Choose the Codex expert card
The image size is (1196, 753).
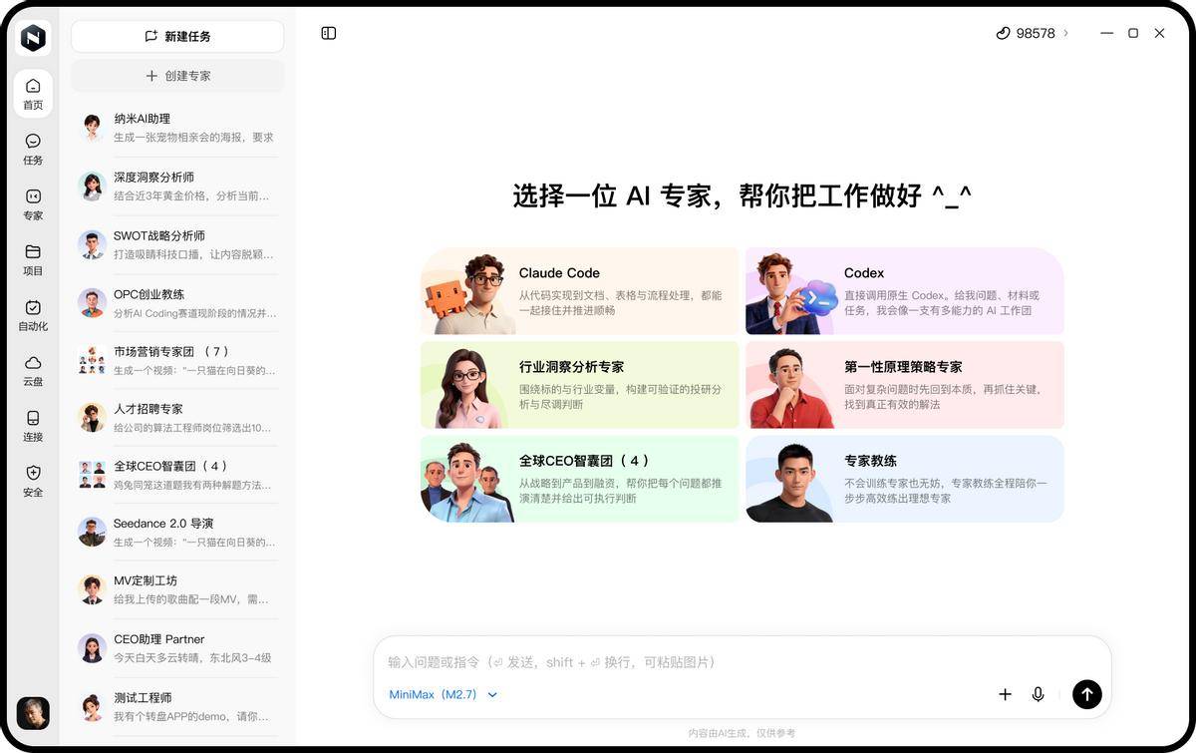(905, 290)
